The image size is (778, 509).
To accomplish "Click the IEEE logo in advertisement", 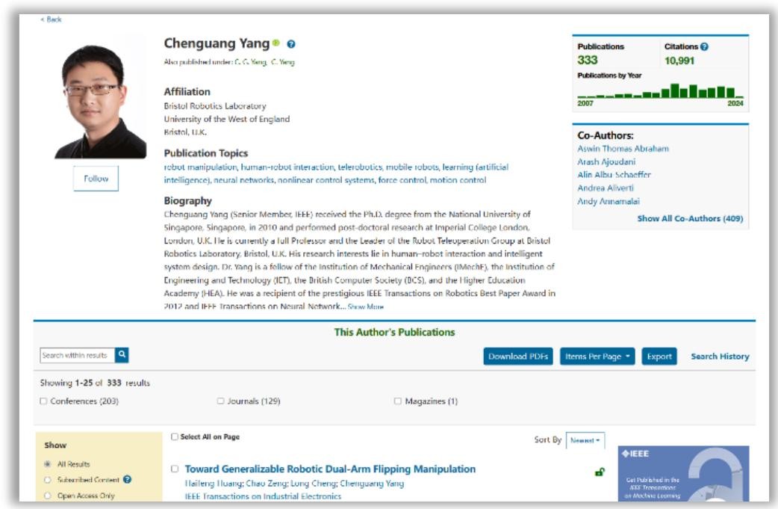I will point(635,454).
